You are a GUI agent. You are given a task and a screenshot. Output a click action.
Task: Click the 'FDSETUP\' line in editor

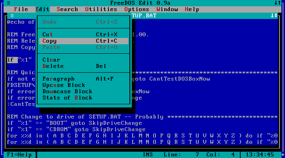[x=21, y=85]
